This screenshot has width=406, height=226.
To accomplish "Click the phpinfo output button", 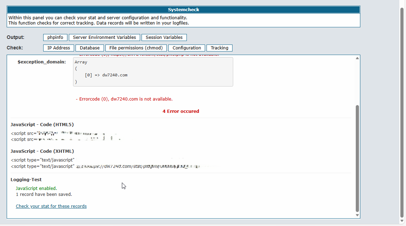I will 55,37.
